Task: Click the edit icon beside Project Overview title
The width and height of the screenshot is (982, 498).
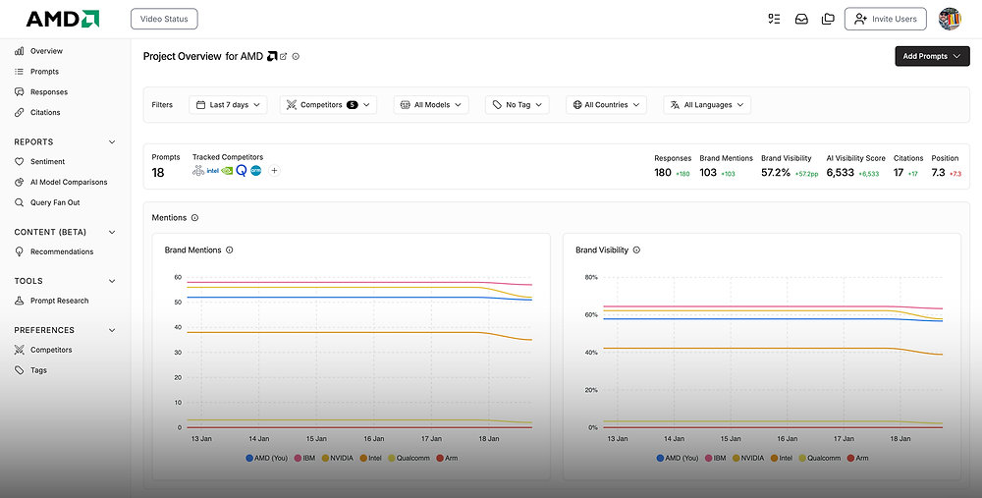Action: 283,56
